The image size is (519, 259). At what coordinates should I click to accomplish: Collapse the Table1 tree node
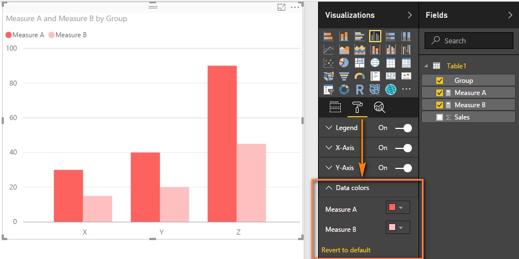426,66
